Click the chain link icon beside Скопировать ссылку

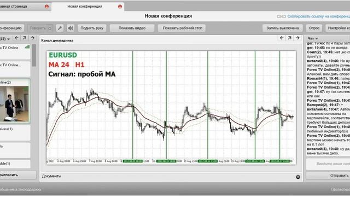click(281, 16)
